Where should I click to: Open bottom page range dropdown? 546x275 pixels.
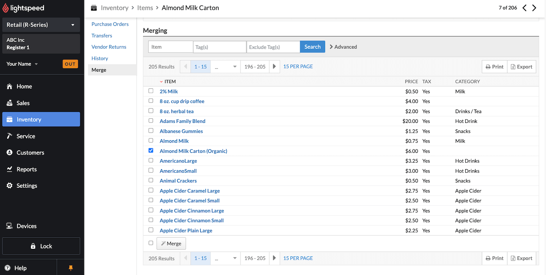tap(225, 258)
